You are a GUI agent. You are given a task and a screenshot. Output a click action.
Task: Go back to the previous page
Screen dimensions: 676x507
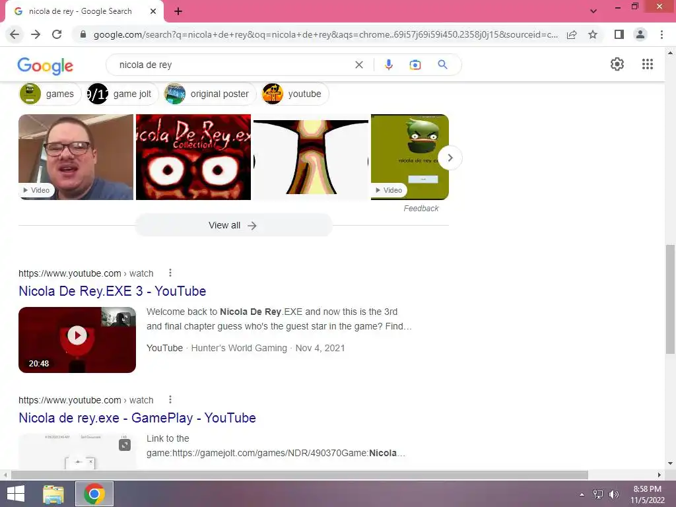(15, 34)
